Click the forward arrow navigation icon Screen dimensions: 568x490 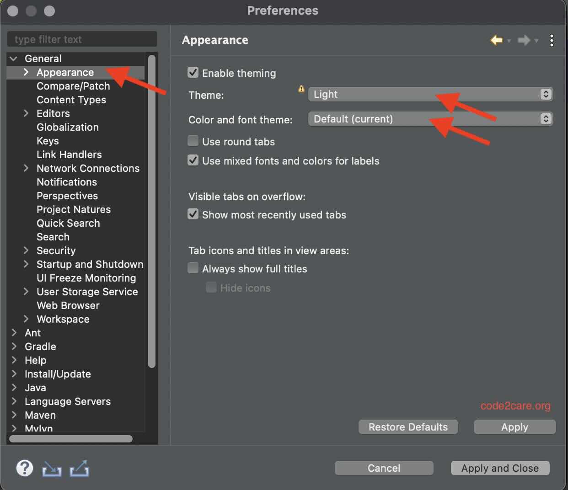[x=525, y=40]
